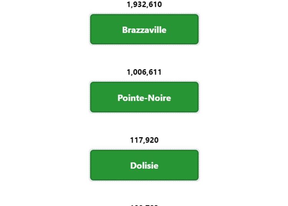This screenshot has width=288, height=206.
Task: Click the number above the Dolisie button
Action: [x=144, y=140]
